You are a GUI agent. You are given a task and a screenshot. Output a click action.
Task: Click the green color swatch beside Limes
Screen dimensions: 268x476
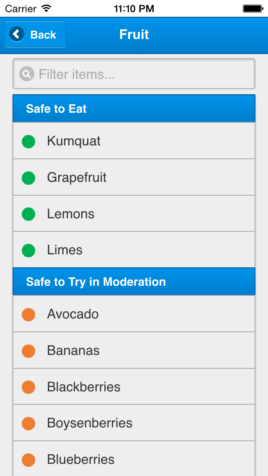click(x=28, y=250)
